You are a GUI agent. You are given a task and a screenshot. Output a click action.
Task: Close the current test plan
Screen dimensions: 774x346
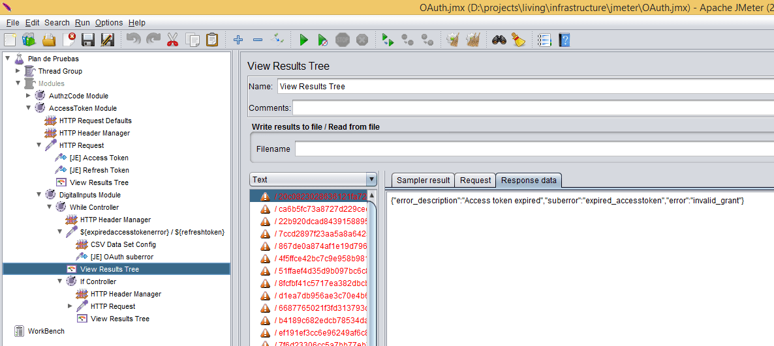[x=69, y=40]
